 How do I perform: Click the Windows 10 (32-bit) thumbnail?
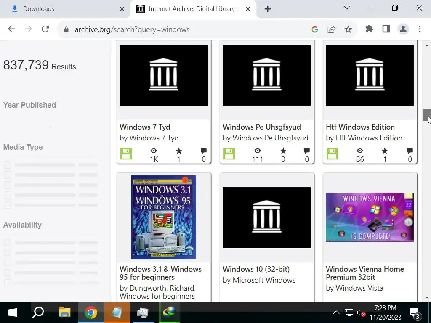coord(266,217)
